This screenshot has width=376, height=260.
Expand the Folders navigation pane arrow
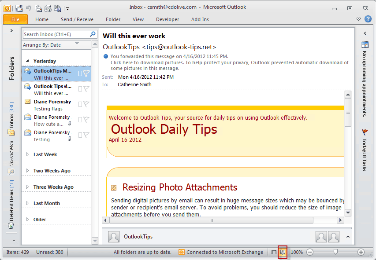click(11, 31)
